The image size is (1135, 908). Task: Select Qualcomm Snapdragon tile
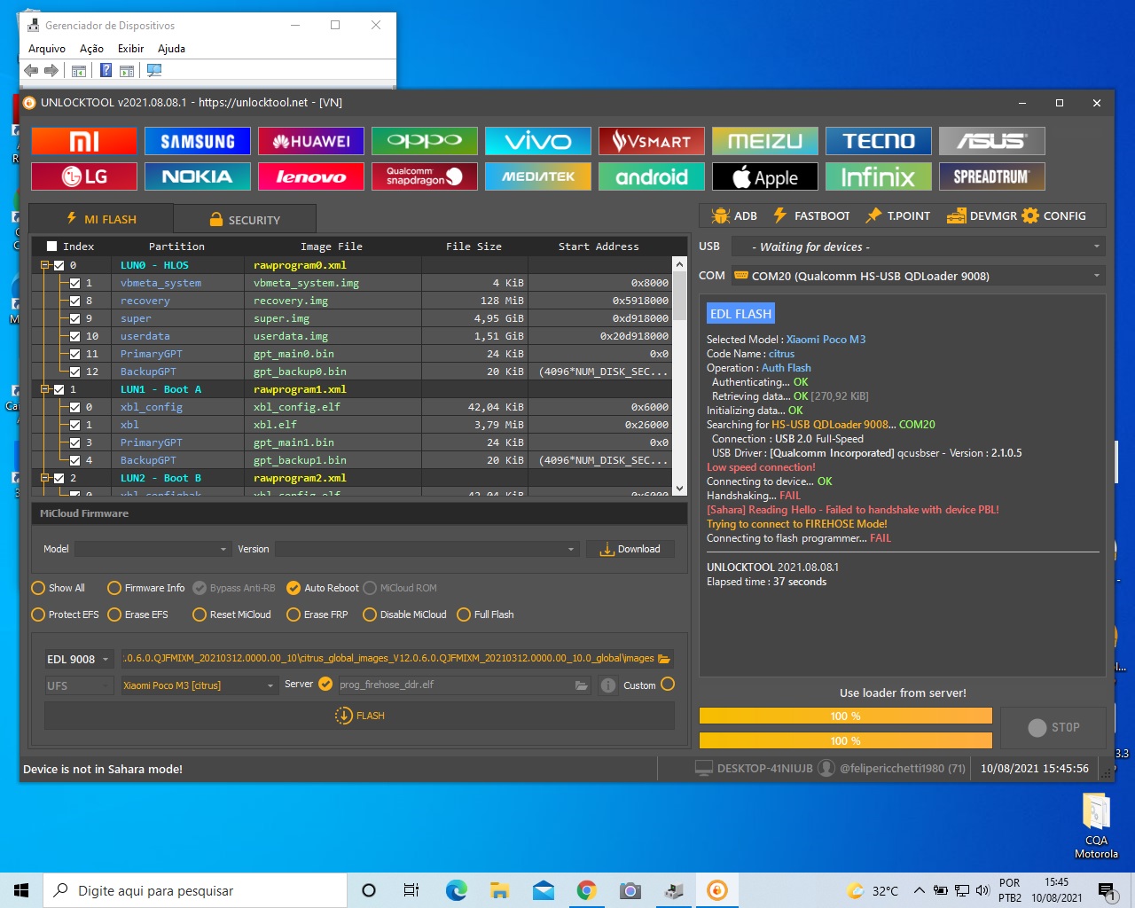coord(425,176)
